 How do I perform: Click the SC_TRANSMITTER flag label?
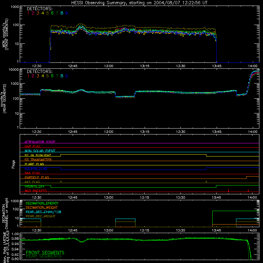(38, 159)
